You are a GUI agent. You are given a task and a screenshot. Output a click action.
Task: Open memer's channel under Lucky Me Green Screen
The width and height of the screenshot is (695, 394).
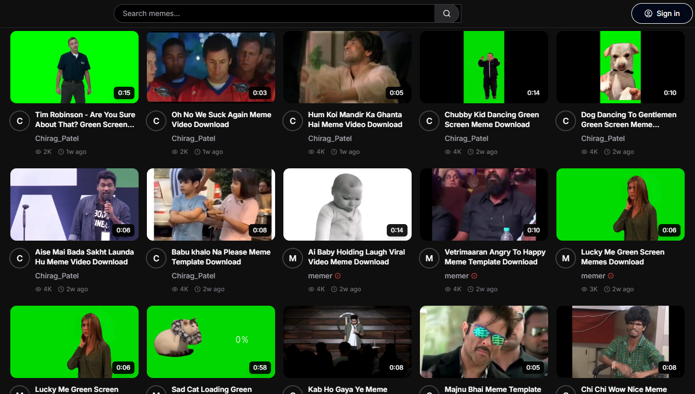coord(593,276)
